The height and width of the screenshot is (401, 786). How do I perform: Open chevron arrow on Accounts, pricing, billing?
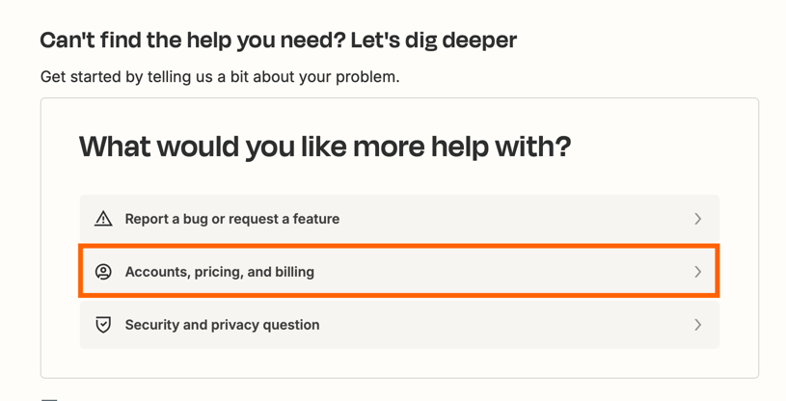tap(698, 272)
